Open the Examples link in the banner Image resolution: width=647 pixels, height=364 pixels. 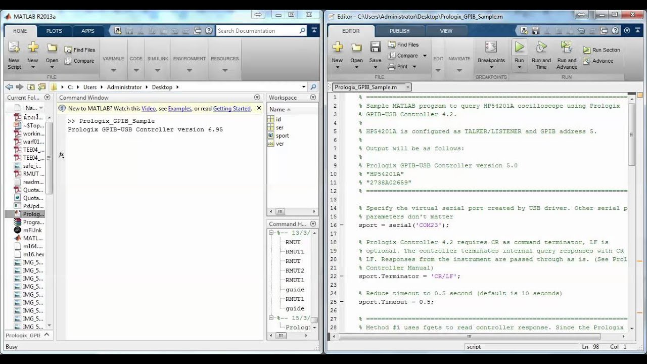[180, 109]
